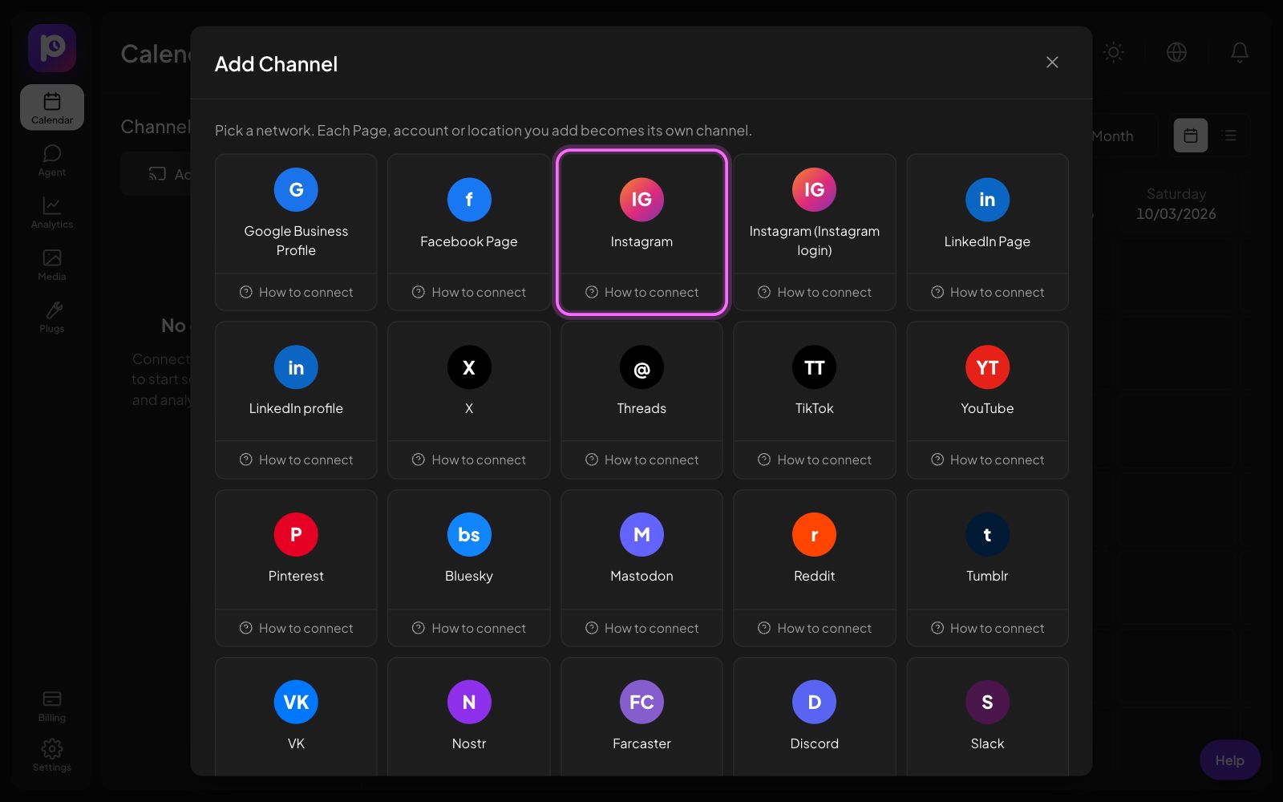
Task: Open Plugs in the sidebar
Action: click(x=52, y=317)
